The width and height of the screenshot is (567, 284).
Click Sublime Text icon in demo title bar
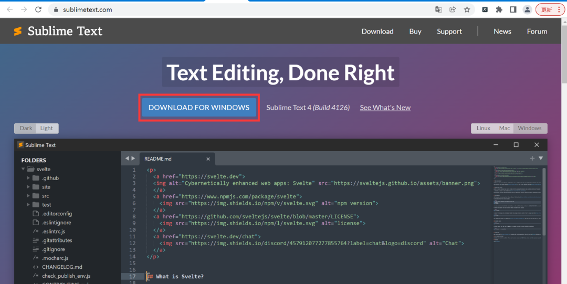point(20,145)
